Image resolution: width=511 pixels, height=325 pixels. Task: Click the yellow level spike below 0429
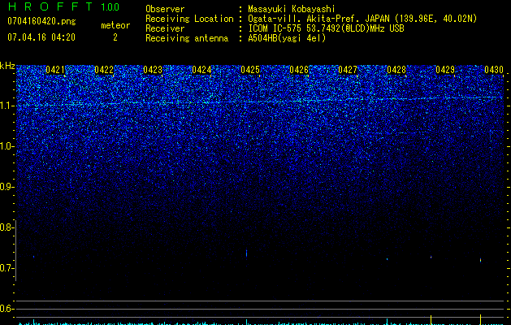coord(431,320)
